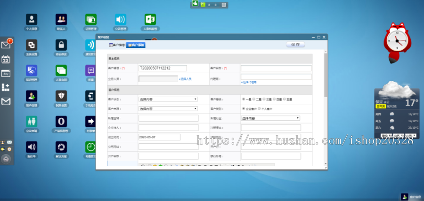Choose 企业客户 customer type radio

tap(244, 108)
